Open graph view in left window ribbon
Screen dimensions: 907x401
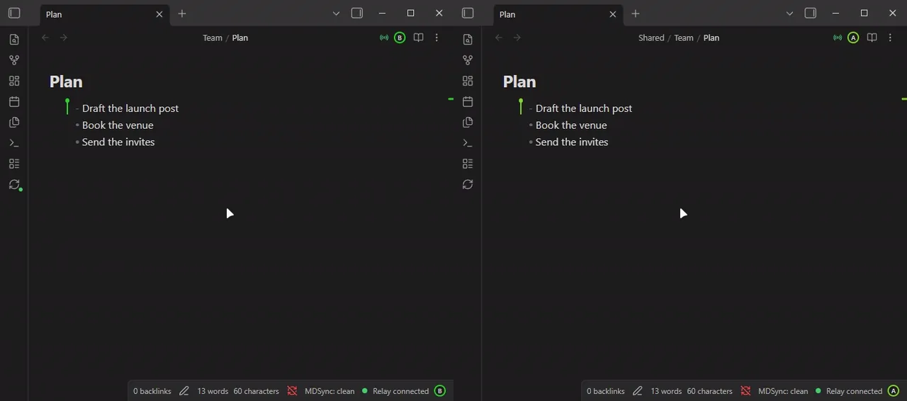[x=14, y=60]
